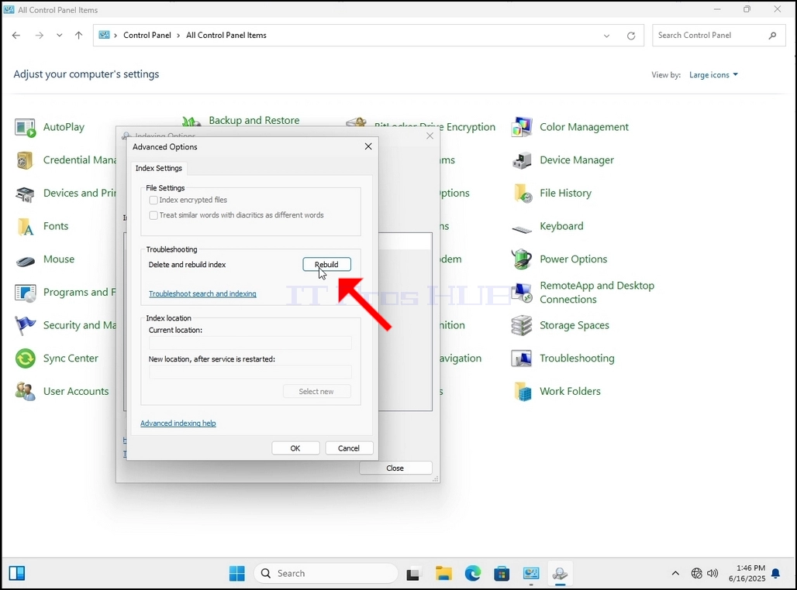Open the widgets icon on taskbar

point(17,574)
